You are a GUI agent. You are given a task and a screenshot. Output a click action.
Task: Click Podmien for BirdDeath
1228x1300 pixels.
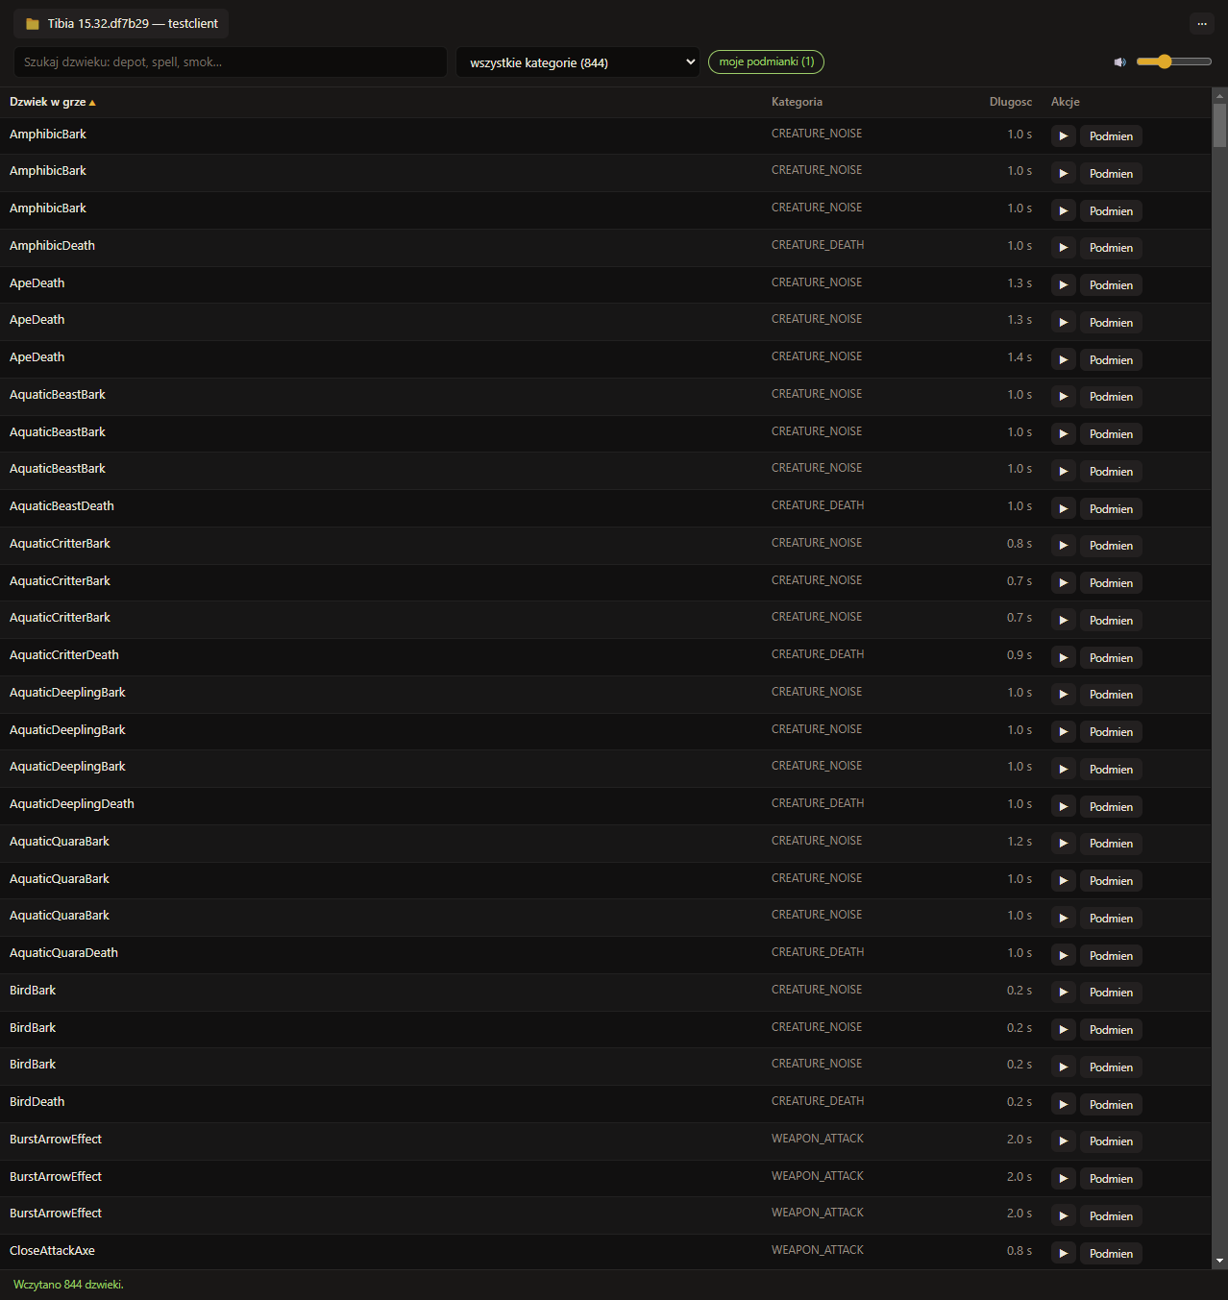tap(1111, 1105)
